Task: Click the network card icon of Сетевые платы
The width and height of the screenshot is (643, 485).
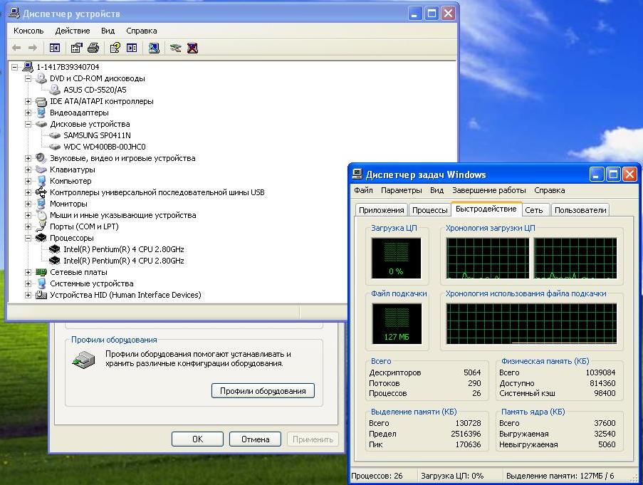Action: 41,272
